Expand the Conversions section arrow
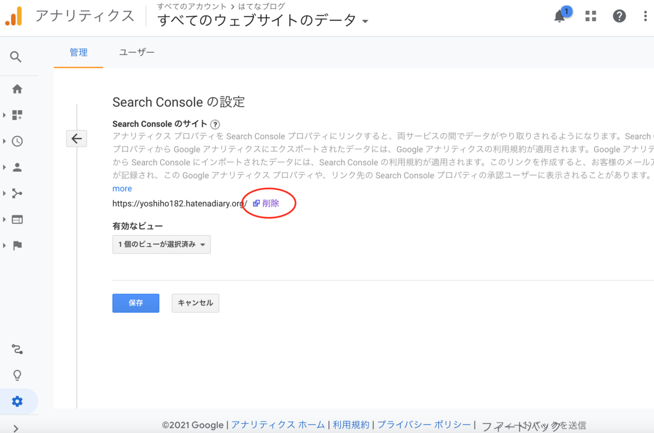This screenshot has height=433, width=654. point(4,245)
